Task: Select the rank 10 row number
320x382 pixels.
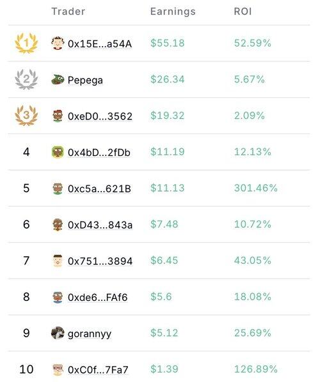Action: [26, 369]
